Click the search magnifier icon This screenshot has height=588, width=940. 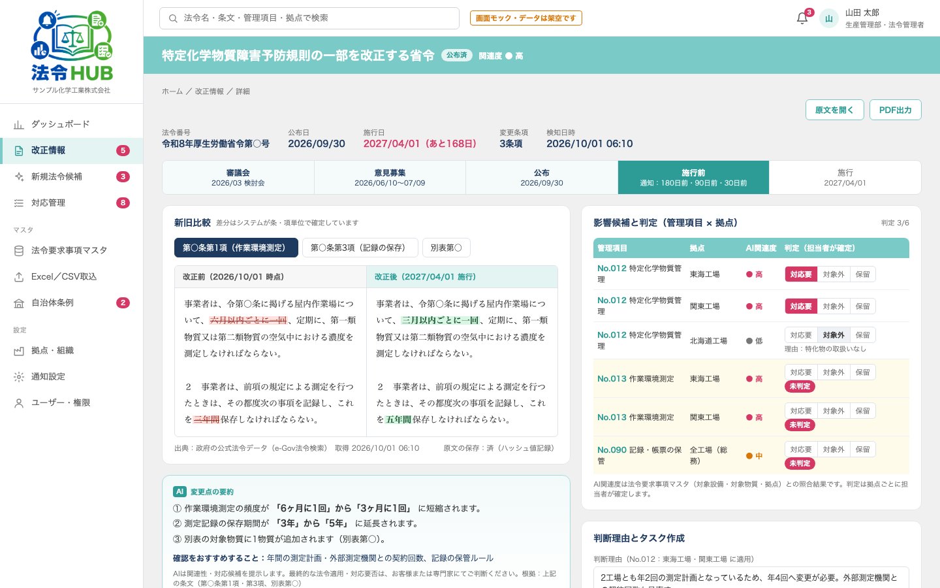click(x=173, y=18)
